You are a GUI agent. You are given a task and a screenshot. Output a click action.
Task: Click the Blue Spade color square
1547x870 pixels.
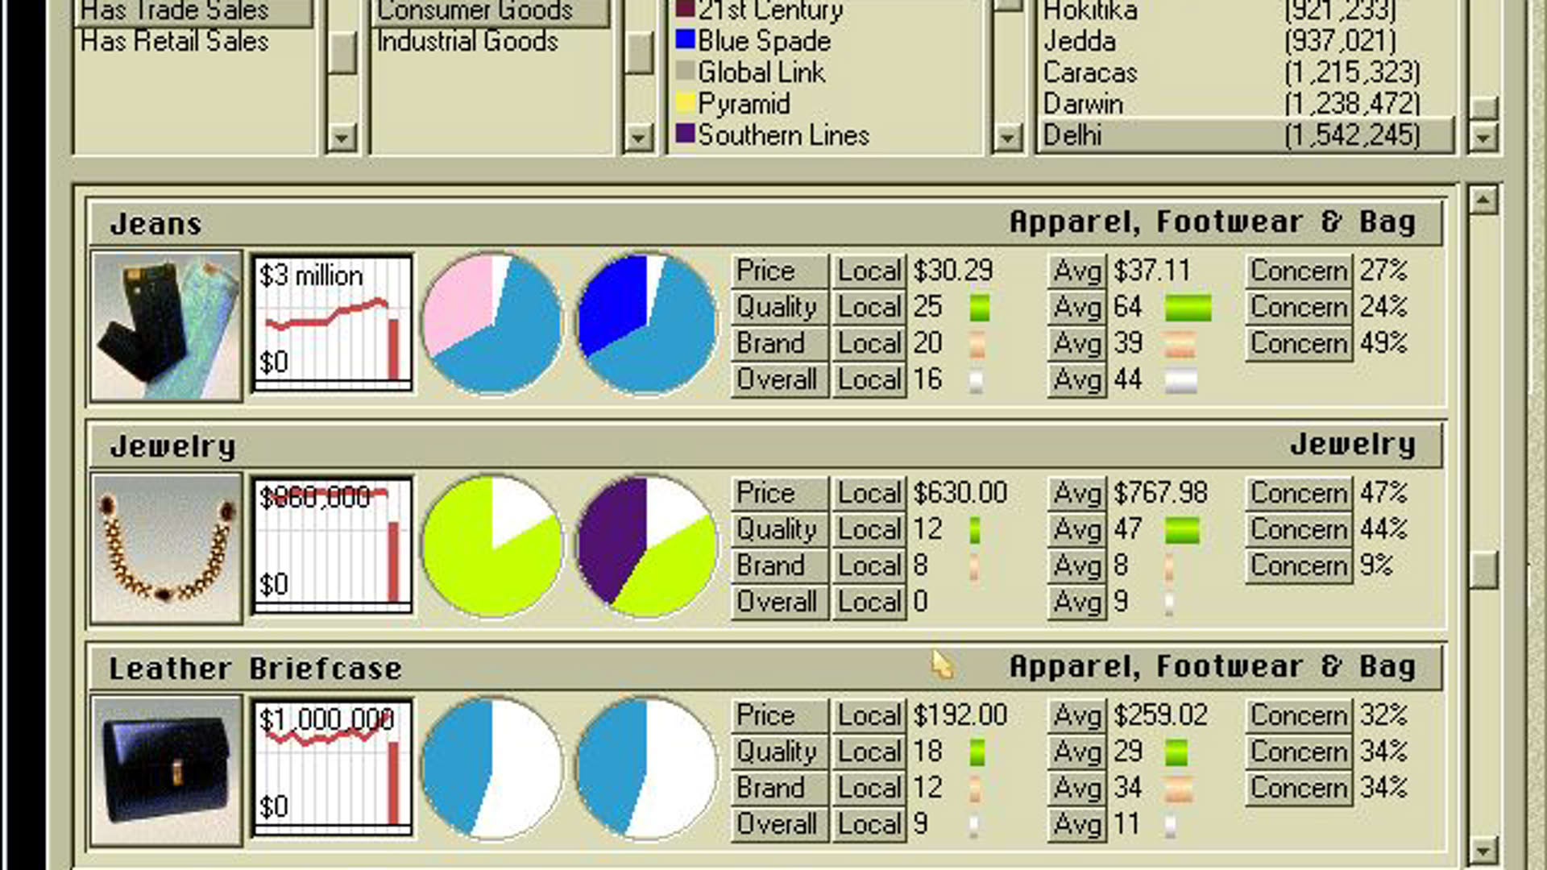685,39
